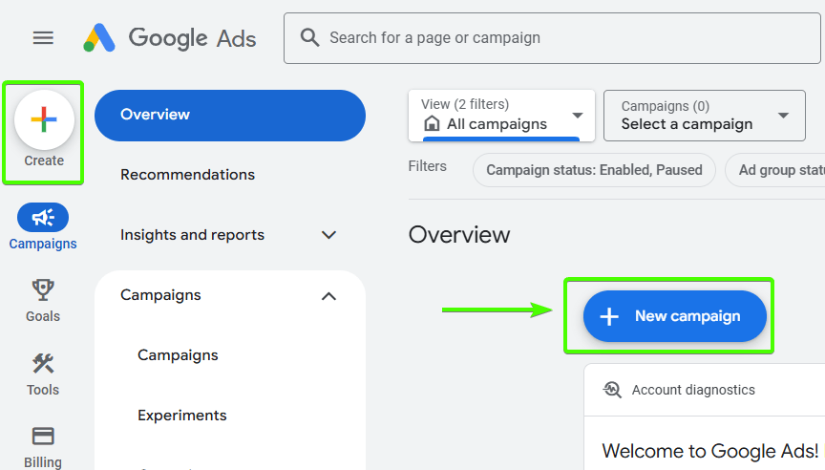Go to Campaigns sub-item in menu
The height and width of the screenshot is (470, 825).
click(x=178, y=355)
